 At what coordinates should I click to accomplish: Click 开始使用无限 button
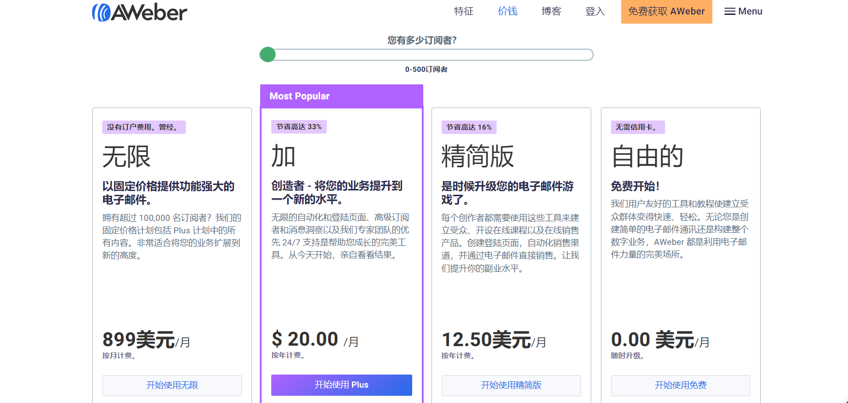172,385
